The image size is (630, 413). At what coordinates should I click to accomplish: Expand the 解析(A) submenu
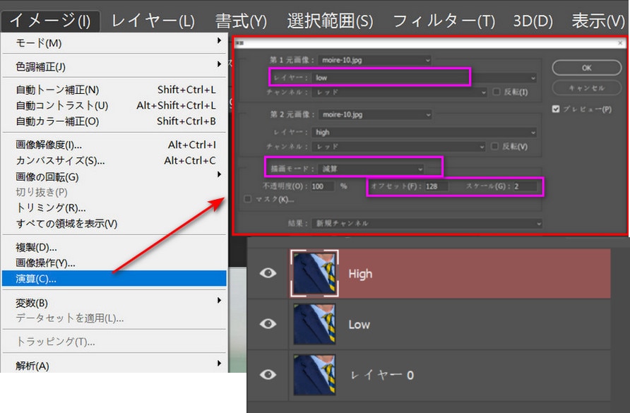click(114, 365)
